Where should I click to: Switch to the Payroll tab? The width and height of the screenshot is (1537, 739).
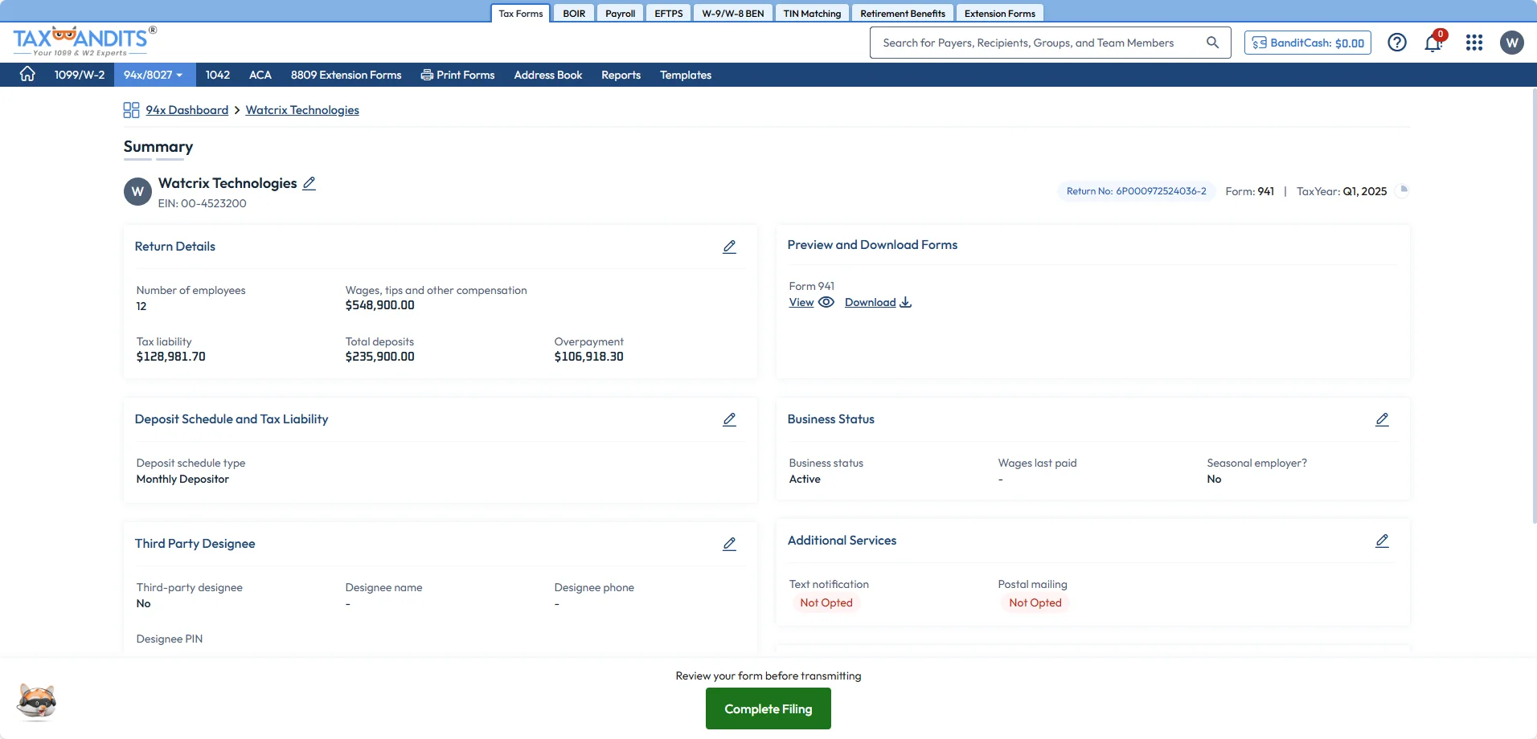tap(620, 14)
